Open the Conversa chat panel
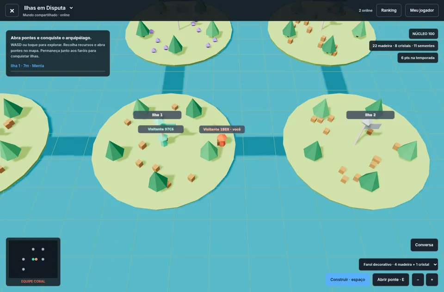 pos(424,245)
